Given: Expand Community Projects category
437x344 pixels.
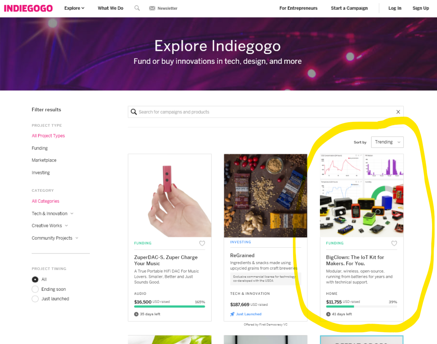Looking at the screenshot, I should [x=55, y=238].
